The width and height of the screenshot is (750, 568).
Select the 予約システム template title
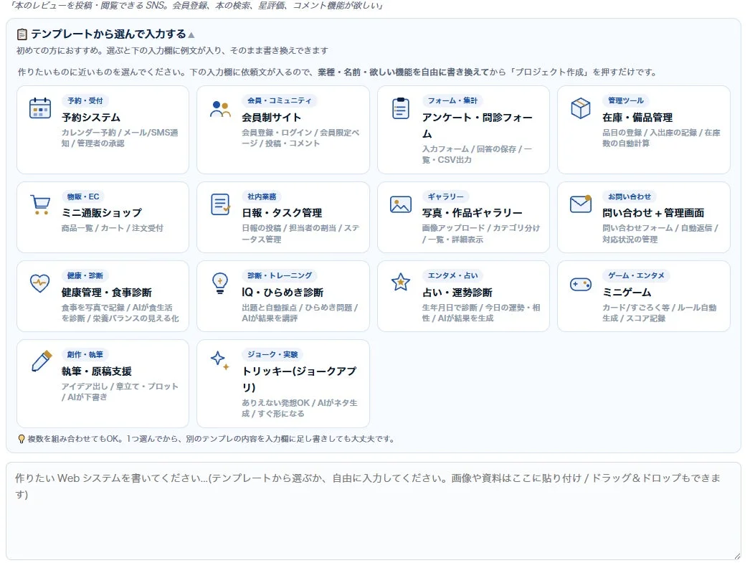point(91,117)
